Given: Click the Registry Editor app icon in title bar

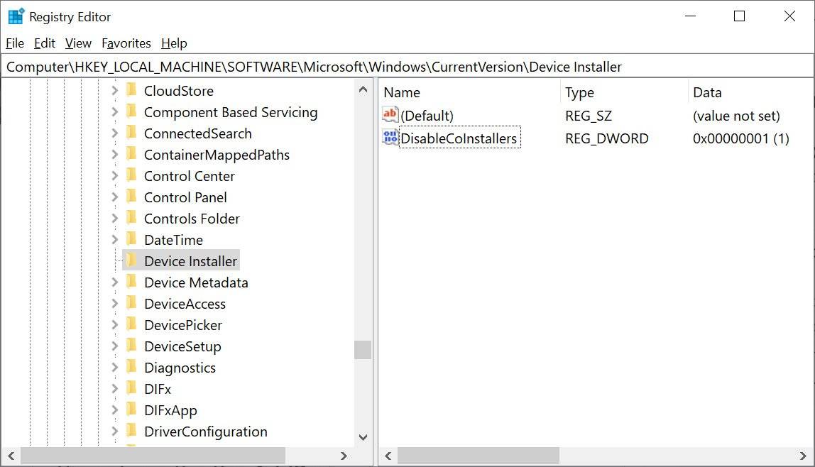Looking at the screenshot, I should [16, 16].
